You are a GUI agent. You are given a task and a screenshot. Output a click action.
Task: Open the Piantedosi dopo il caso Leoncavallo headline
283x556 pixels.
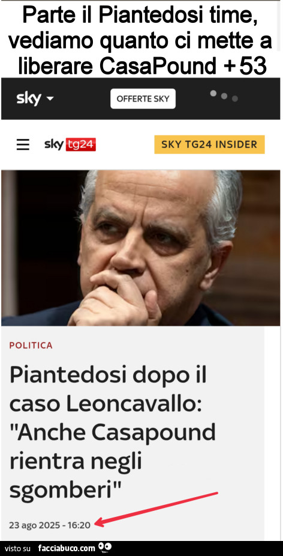[113, 432]
